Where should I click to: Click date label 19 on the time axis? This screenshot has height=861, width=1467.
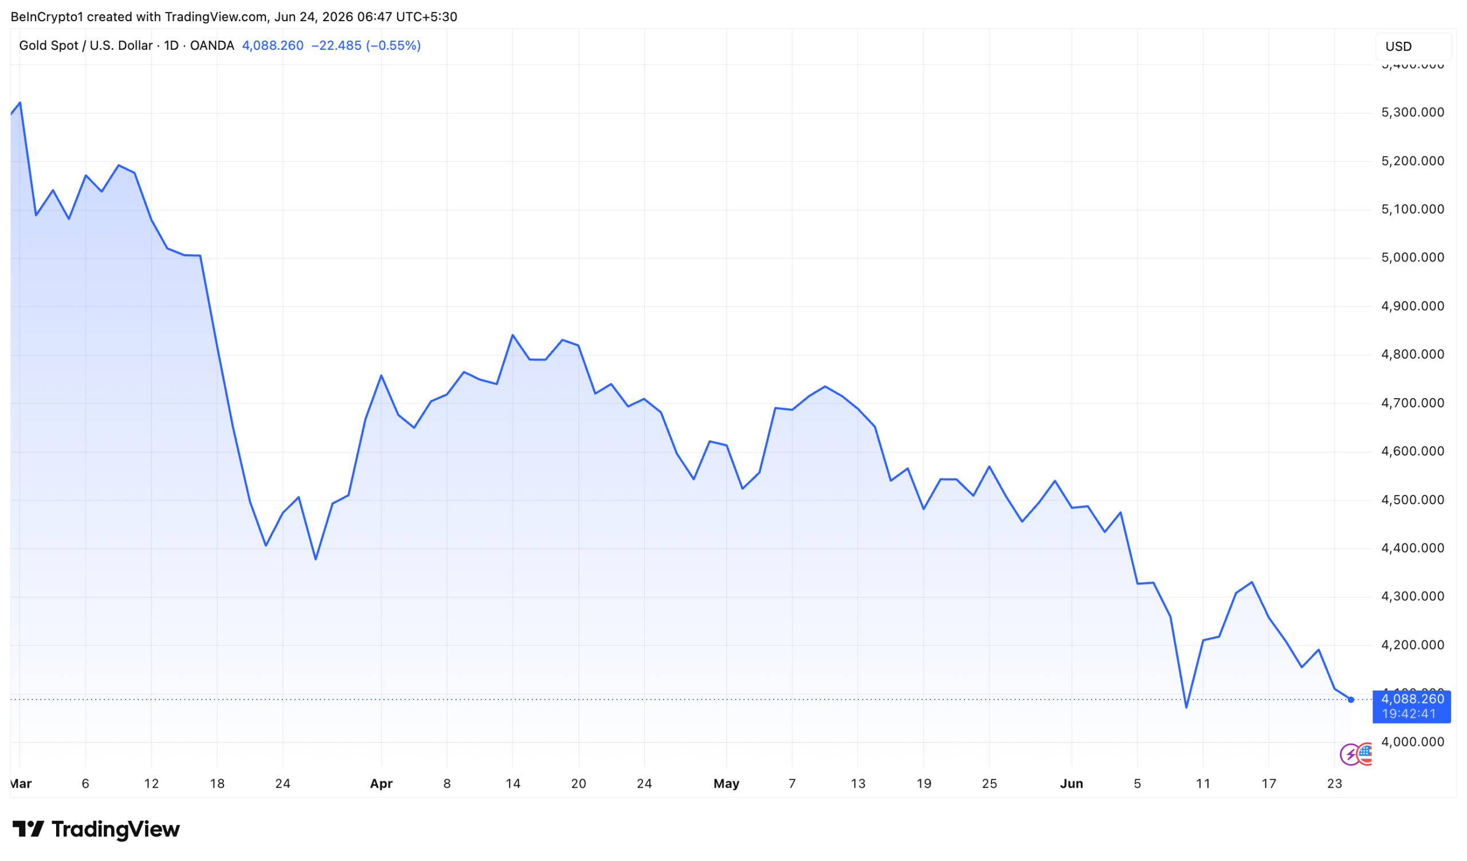924,784
